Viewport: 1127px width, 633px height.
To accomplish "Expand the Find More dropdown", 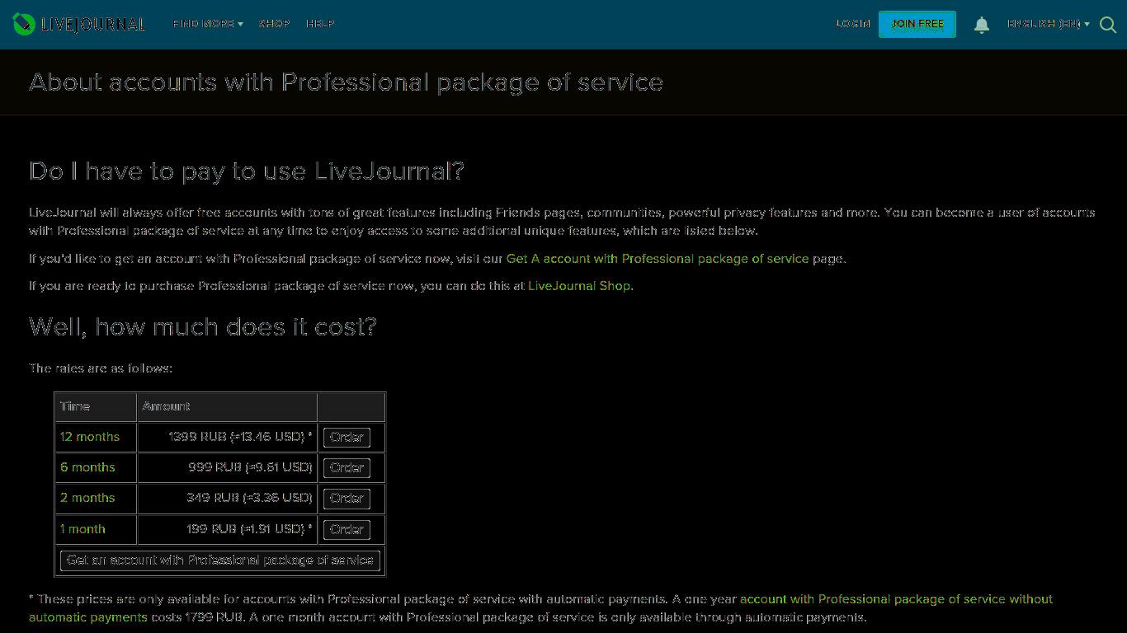I will pyautogui.click(x=208, y=24).
